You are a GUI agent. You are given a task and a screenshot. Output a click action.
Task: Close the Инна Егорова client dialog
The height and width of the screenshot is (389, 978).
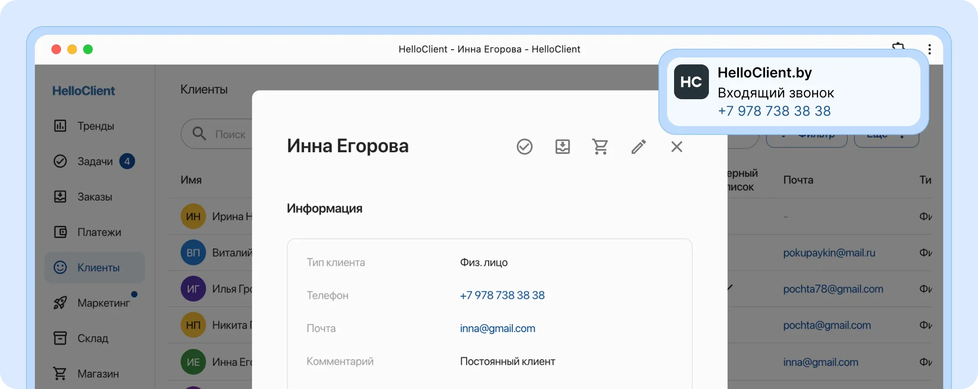click(677, 147)
